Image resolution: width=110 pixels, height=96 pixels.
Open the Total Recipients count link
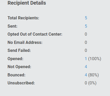click(x=86, y=18)
